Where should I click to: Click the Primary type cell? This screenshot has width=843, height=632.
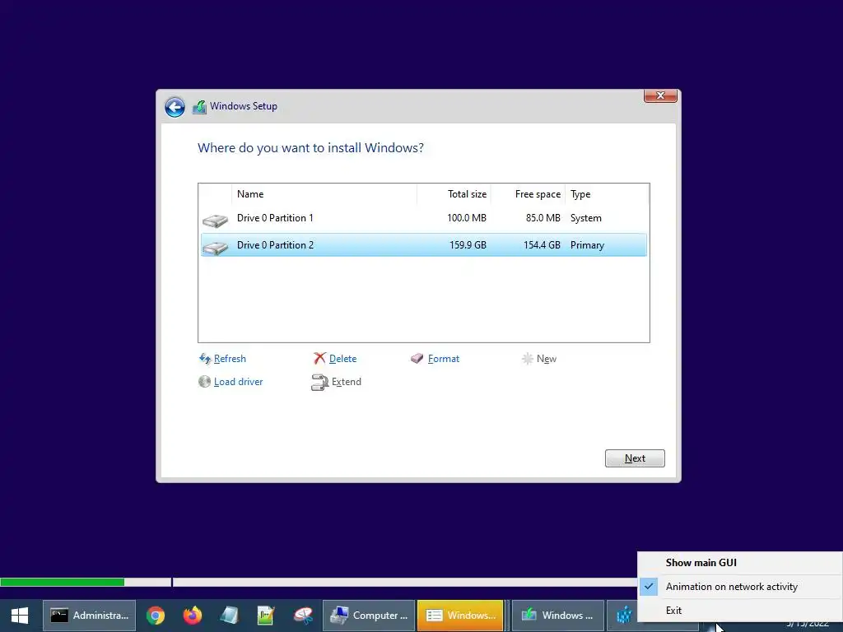point(587,245)
